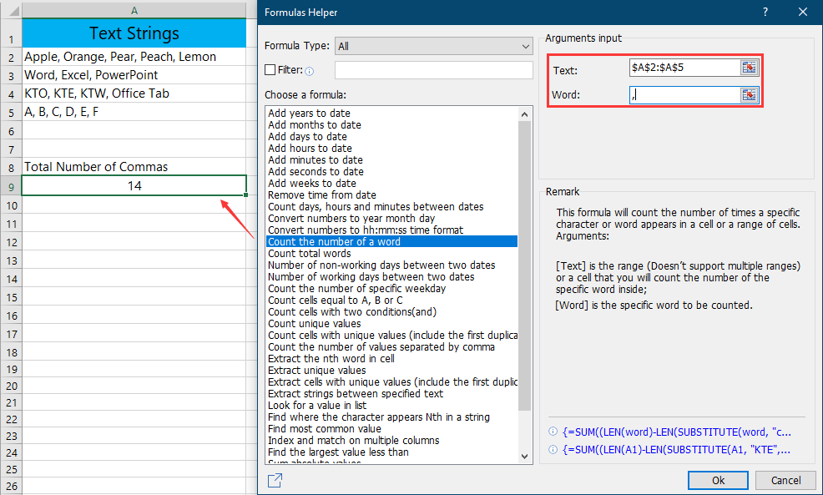This screenshot has width=823, height=495.
Task: Click the range selector icon beside Text field
Action: 750,68
